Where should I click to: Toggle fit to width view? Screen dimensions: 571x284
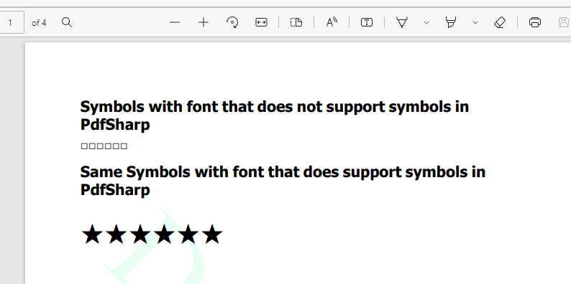(261, 22)
